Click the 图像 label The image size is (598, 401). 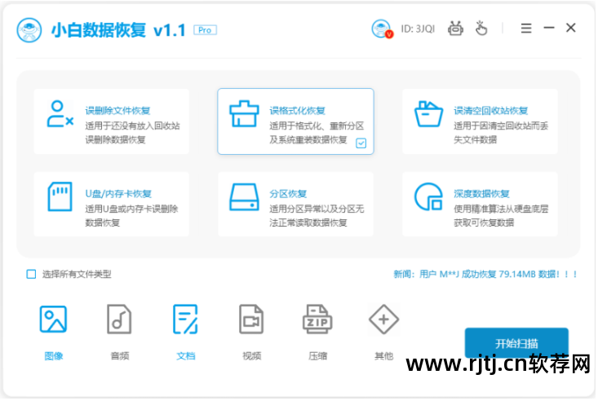53,356
